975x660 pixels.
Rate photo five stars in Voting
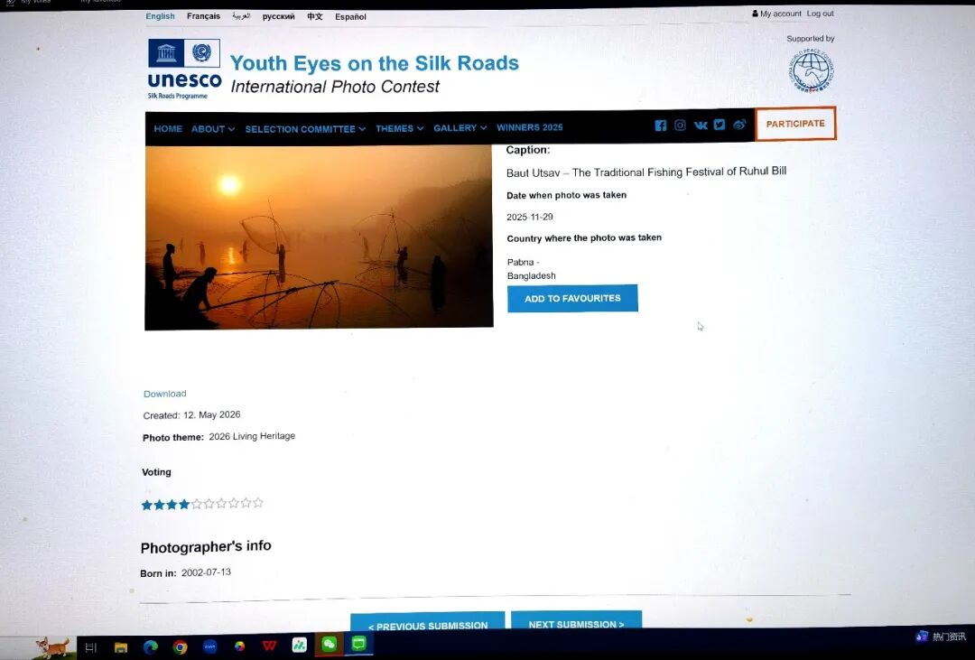(x=197, y=504)
